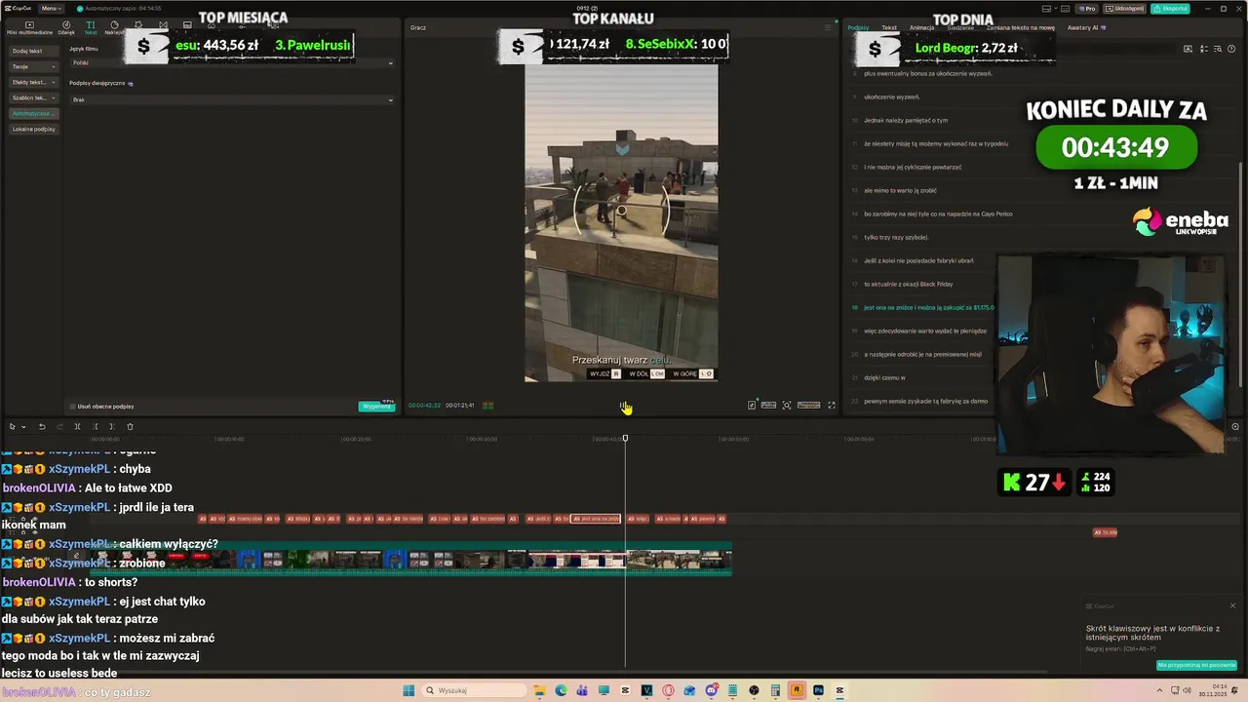Open the Pełna preview size option

[x=768, y=405]
